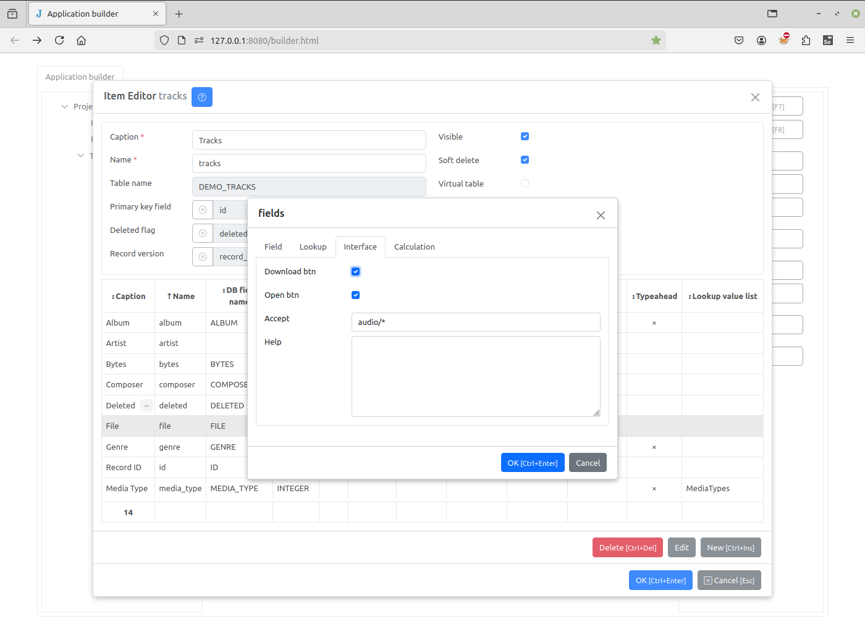
Task: Uncheck the Soft delete option
Action: tap(525, 159)
